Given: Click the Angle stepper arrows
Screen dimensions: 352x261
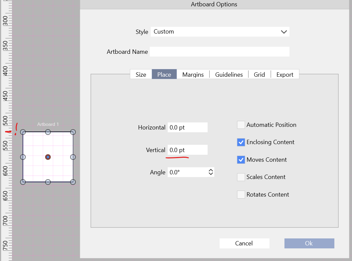Looking at the screenshot, I should (211, 172).
